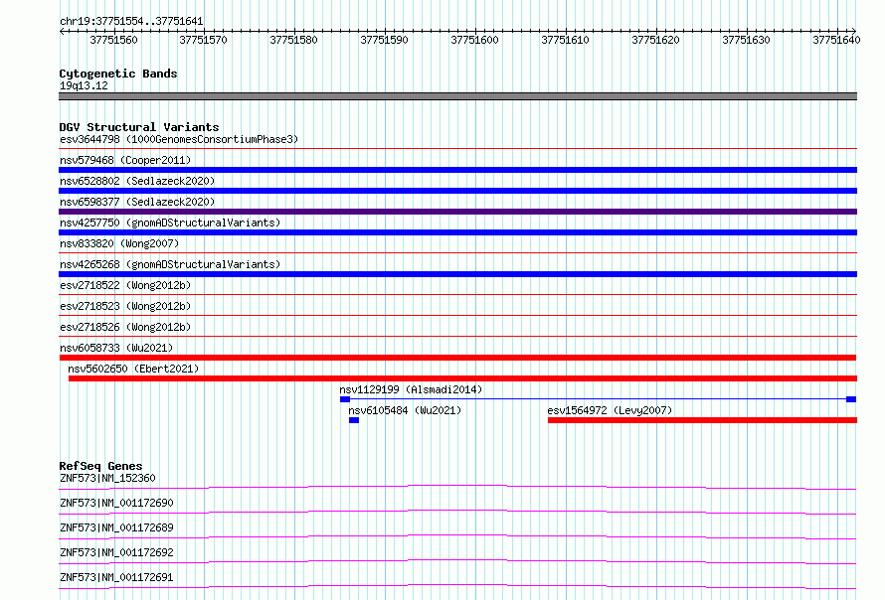Open variant label nsv6598377 (Sedlazeck2020)
Image resolution: width=885 pixels, height=600 pixels.
coord(137,202)
